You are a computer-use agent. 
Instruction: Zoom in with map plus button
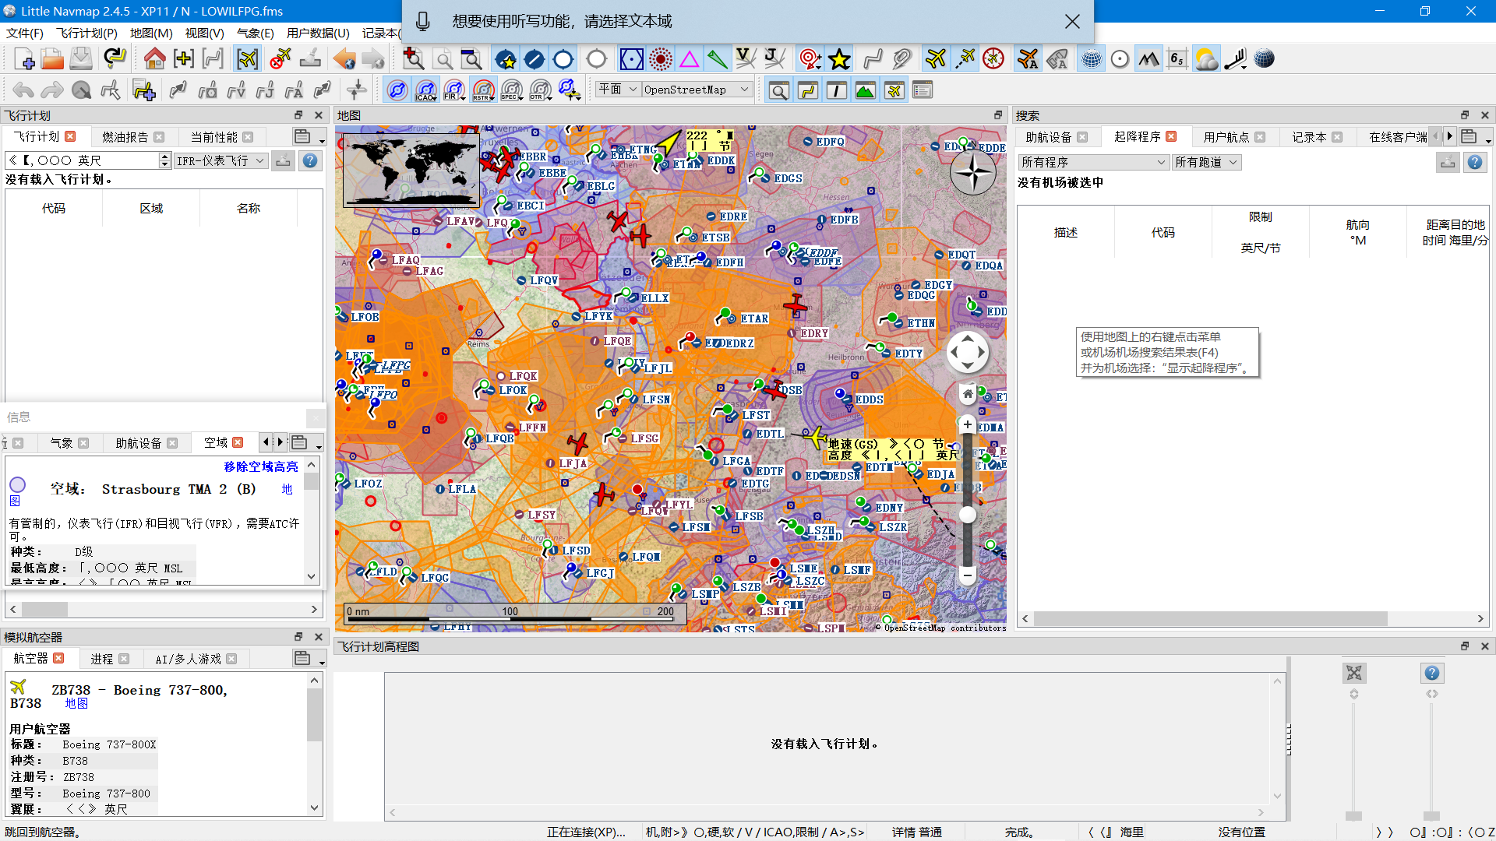pos(967,424)
